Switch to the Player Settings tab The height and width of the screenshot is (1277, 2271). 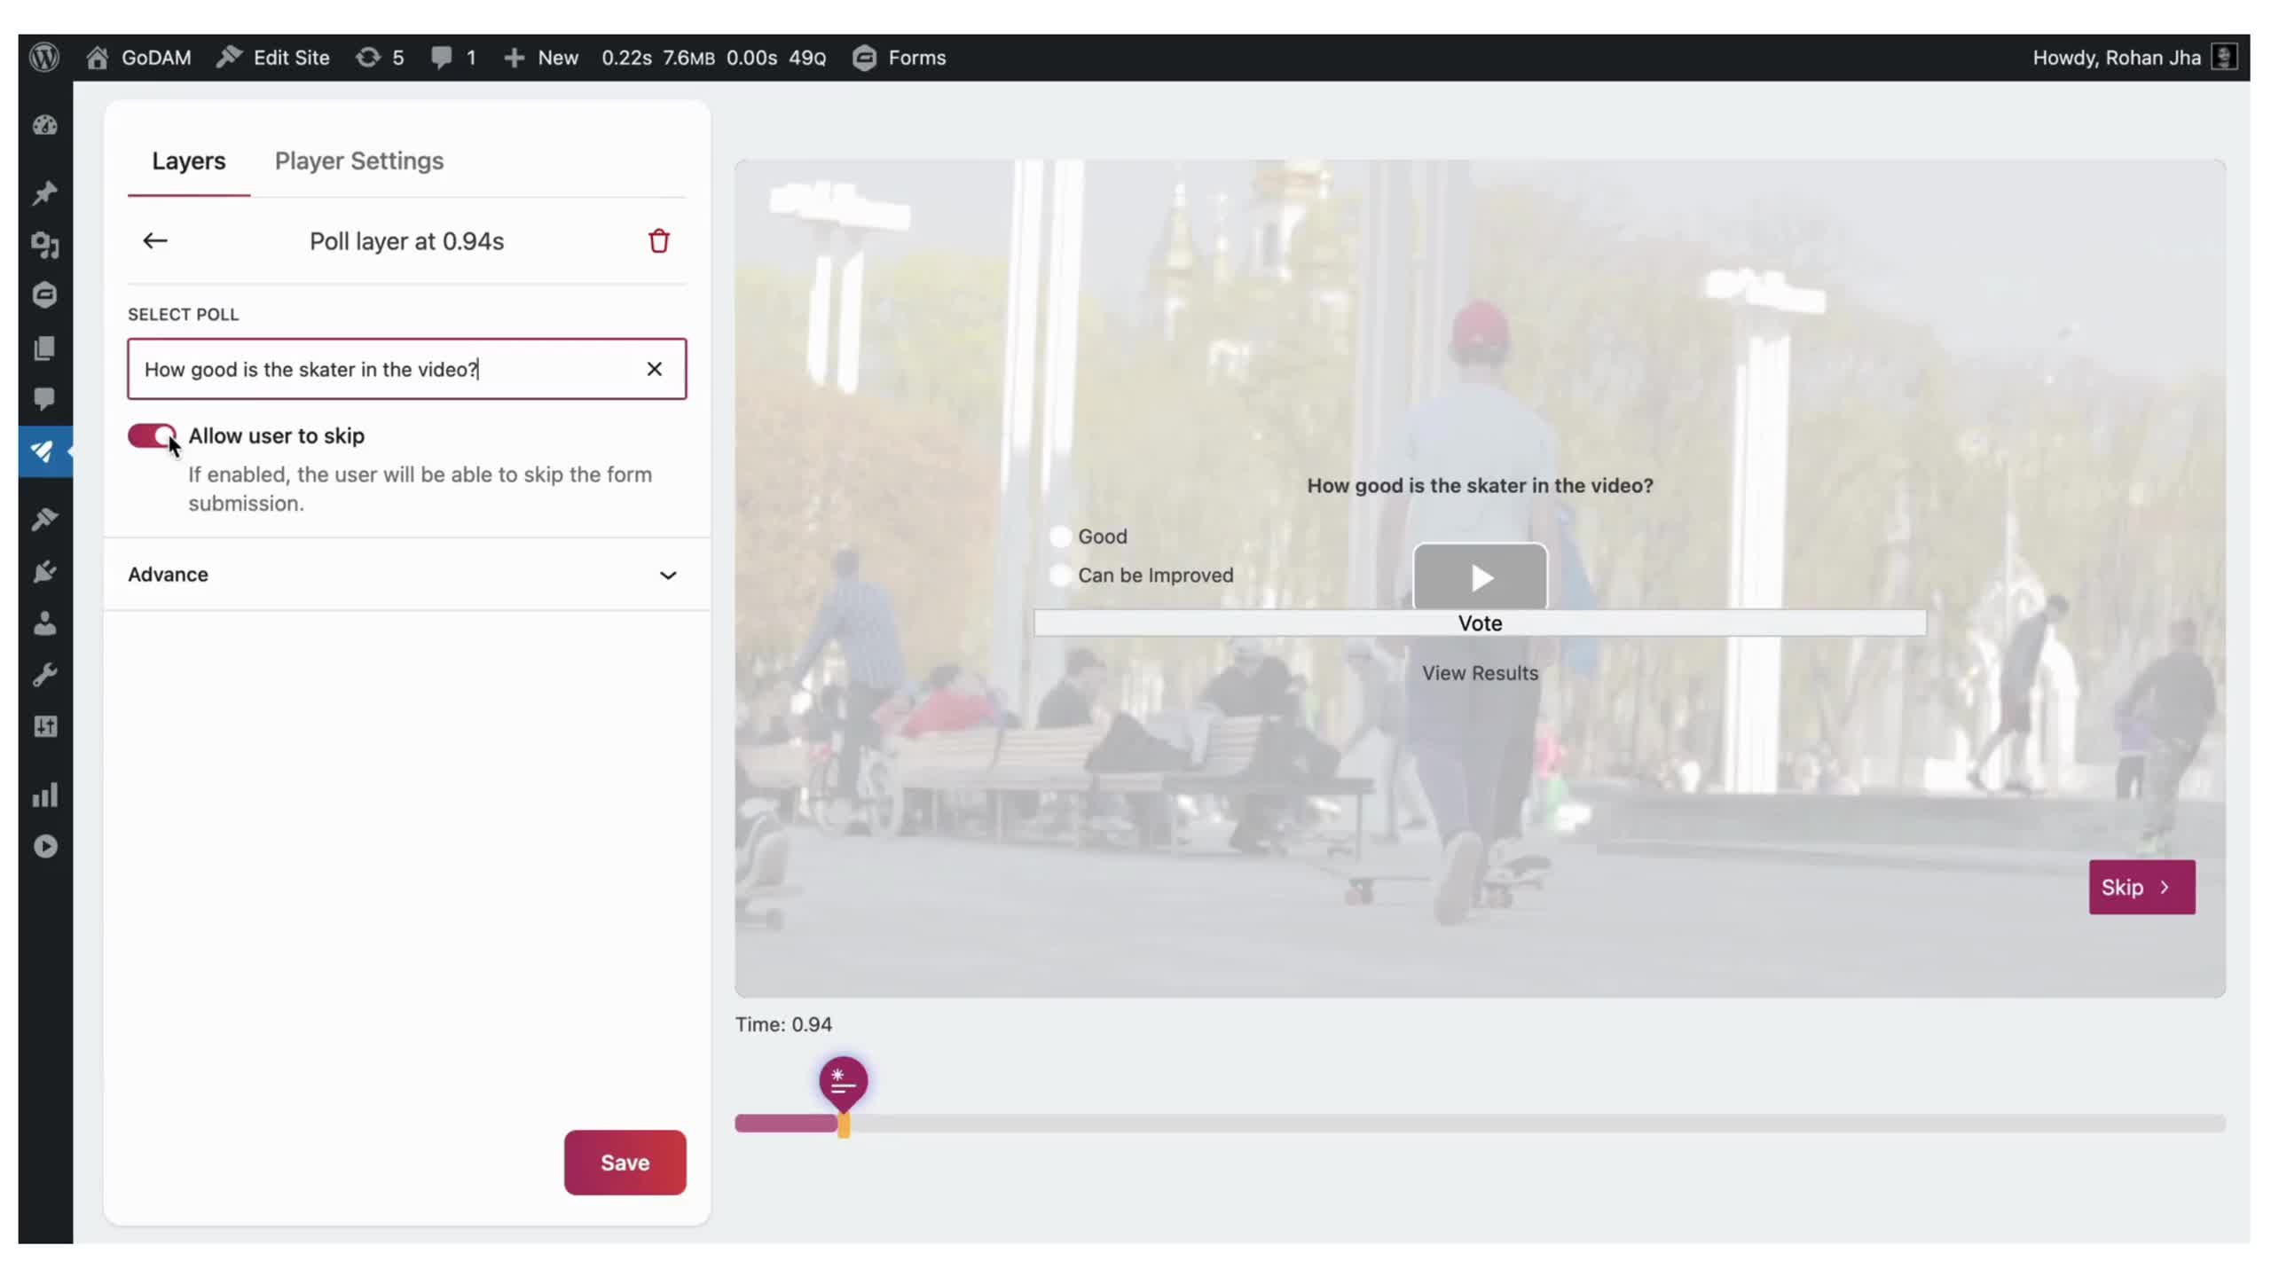358,161
